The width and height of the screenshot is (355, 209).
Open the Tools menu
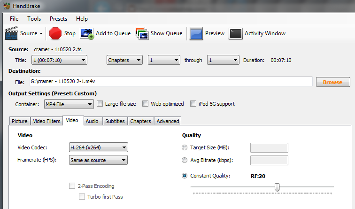click(x=34, y=19)
